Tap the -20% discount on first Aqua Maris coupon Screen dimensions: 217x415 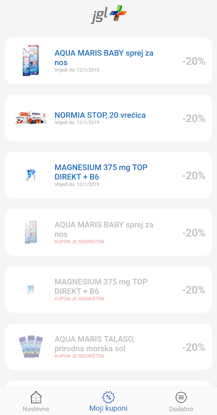point(194,61)
